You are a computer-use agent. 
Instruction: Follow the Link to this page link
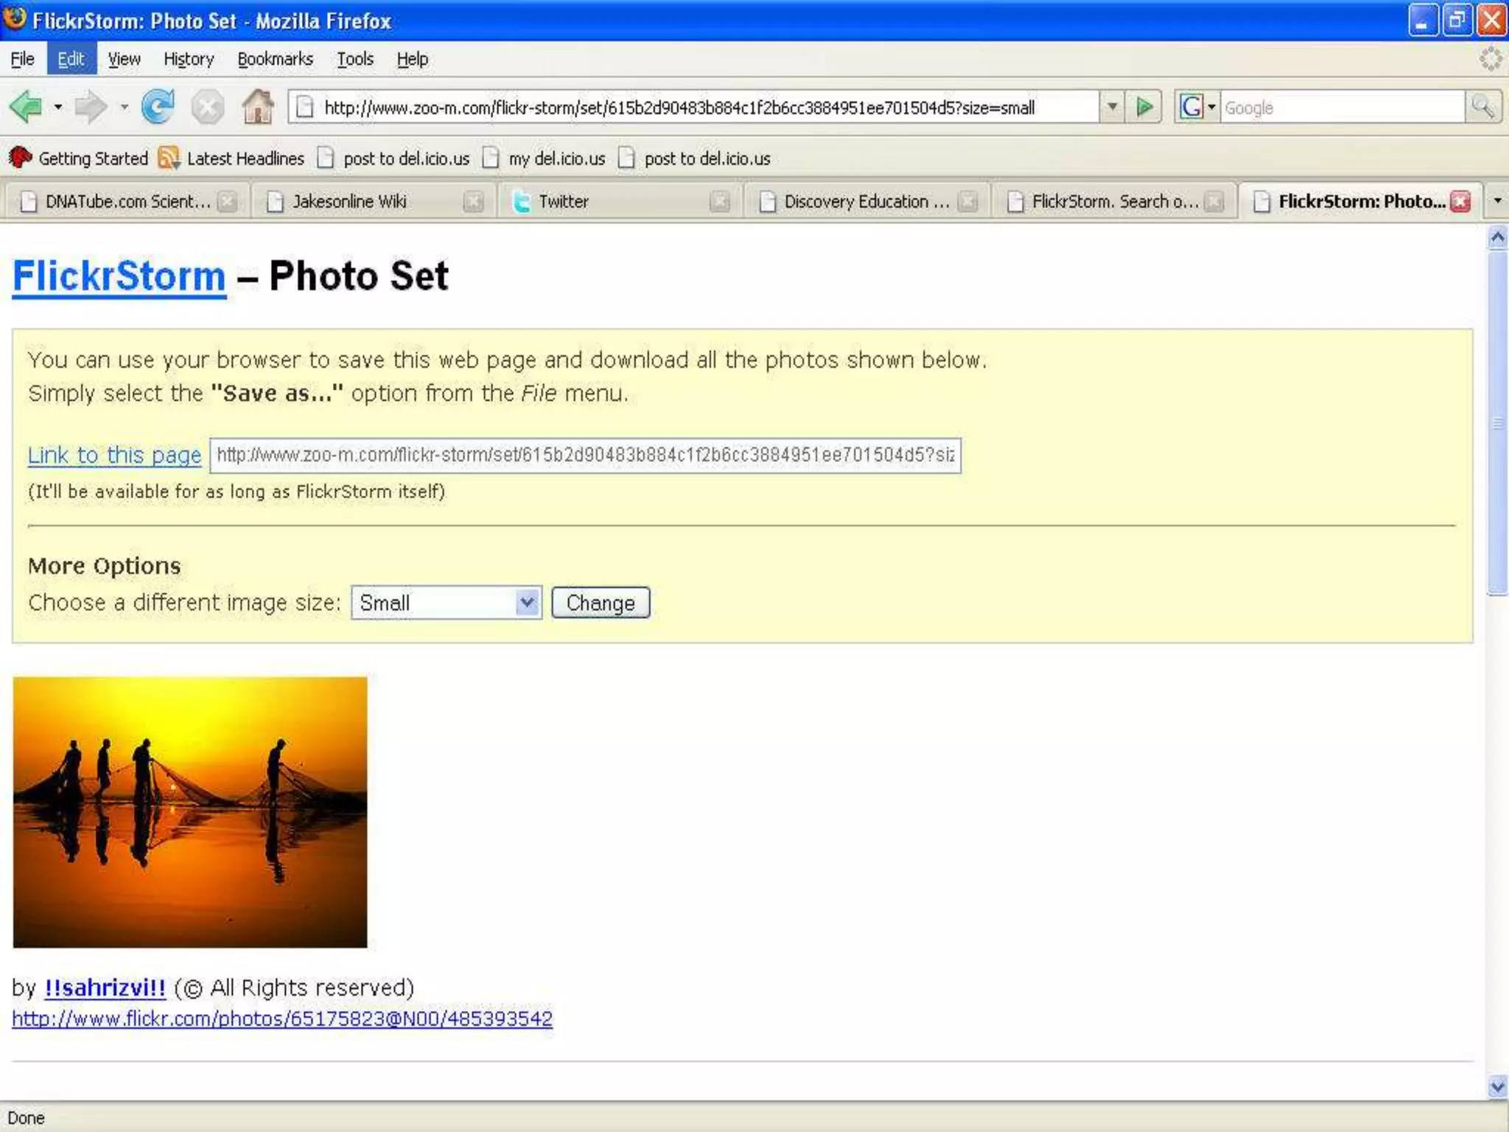tap(114, 455)
